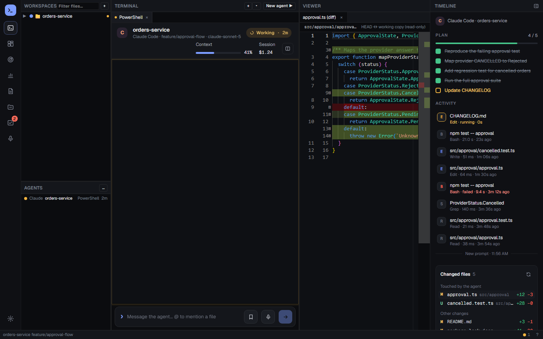This screenshot has height=339, width=543.
Task: Click the Context usage progress bar
Action: 218,53
